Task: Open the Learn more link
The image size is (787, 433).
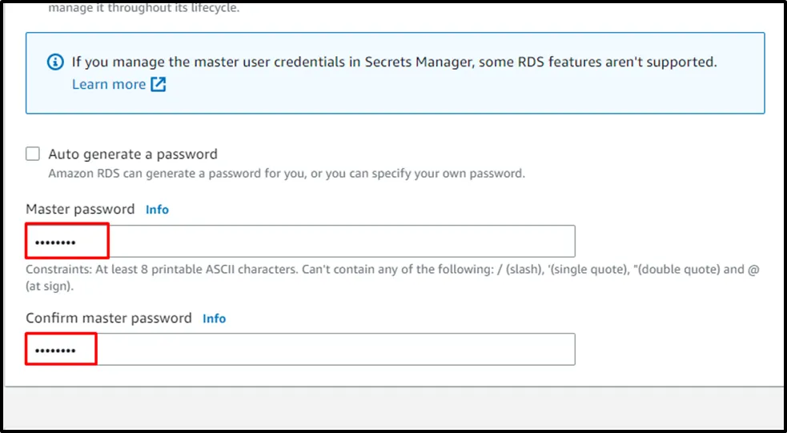Action: point(109,84)
